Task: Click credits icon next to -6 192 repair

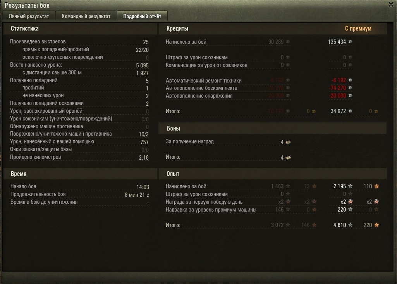Action: (x=350, y=80)
